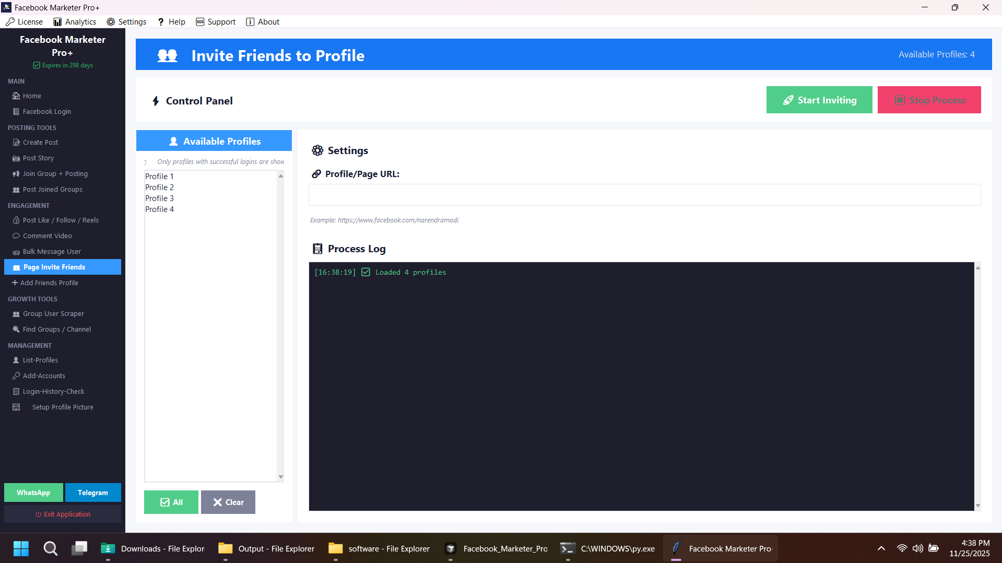Open the WhatsApp contact button
This screenshot has width=1002, height=563.
(x=33, y=492)
